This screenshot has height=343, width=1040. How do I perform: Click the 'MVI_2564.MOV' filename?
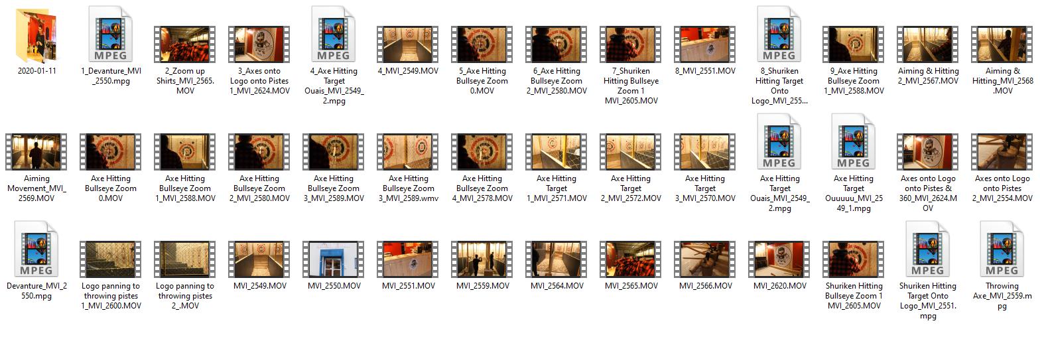(x=556, y=286)
